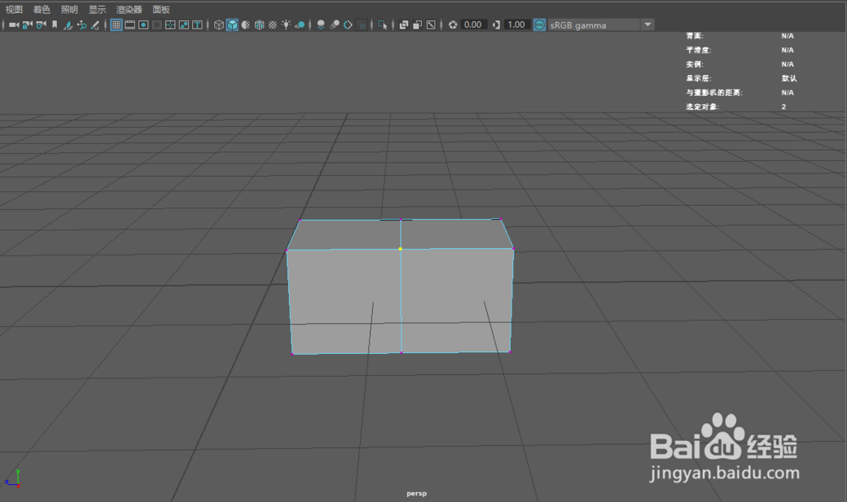Click the gamma value field 1.00

(517, 25)
